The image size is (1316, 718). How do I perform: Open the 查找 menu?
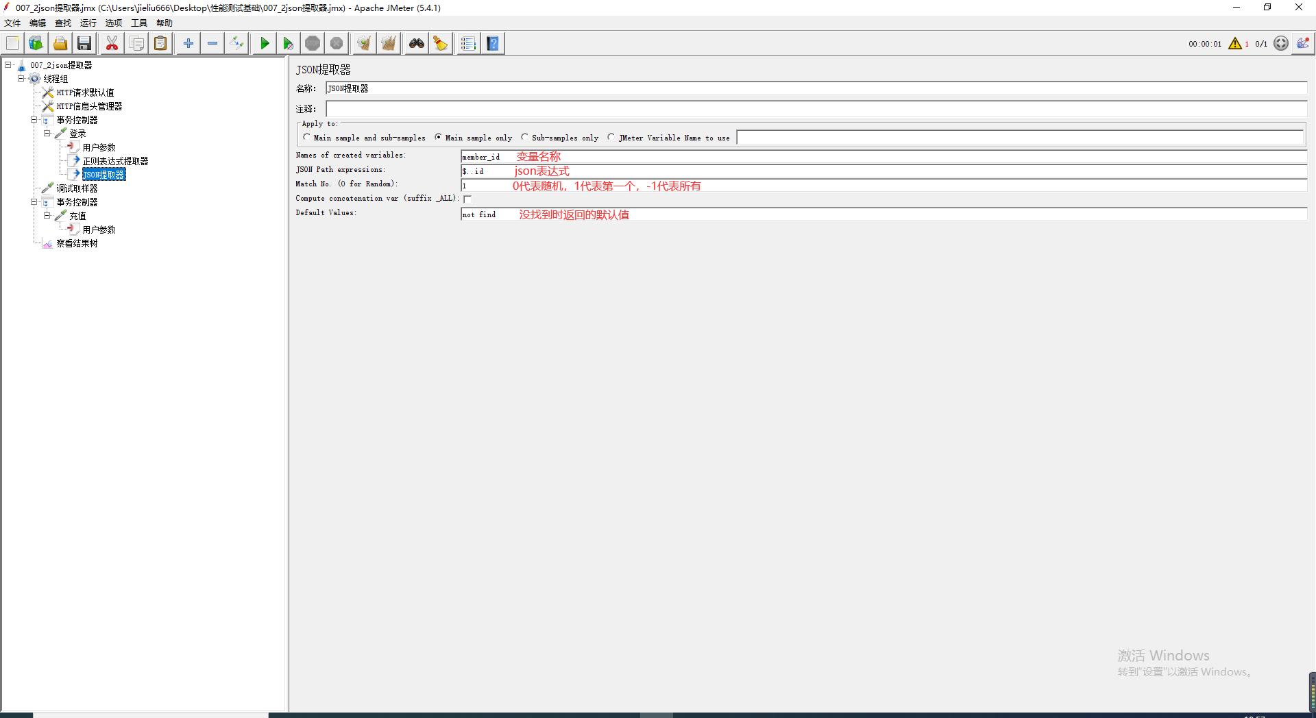63,23
